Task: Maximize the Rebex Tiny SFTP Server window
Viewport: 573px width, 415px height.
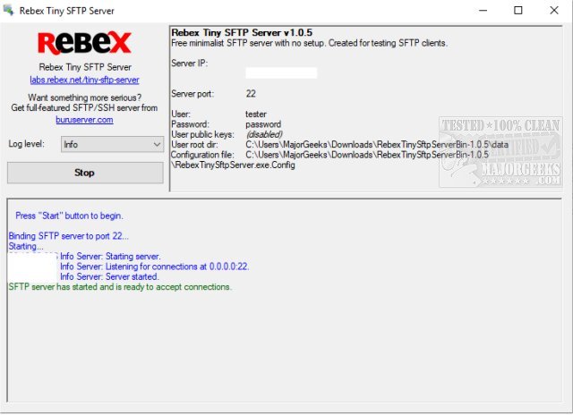Action: [518, 11]
